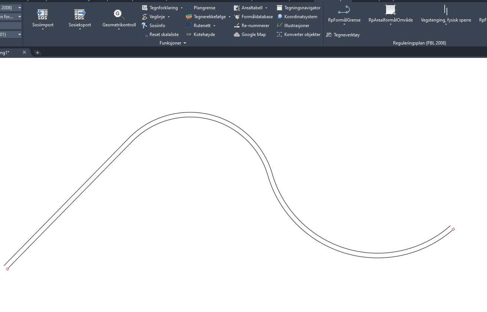Run Geometrikontroll from the ribbon
The width and height of the screenshot is (487, 312).
click(119, 14)
